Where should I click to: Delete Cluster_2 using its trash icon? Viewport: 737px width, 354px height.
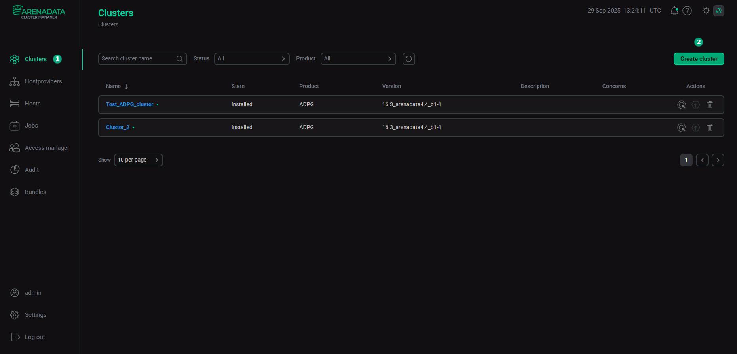pos(710,128)
